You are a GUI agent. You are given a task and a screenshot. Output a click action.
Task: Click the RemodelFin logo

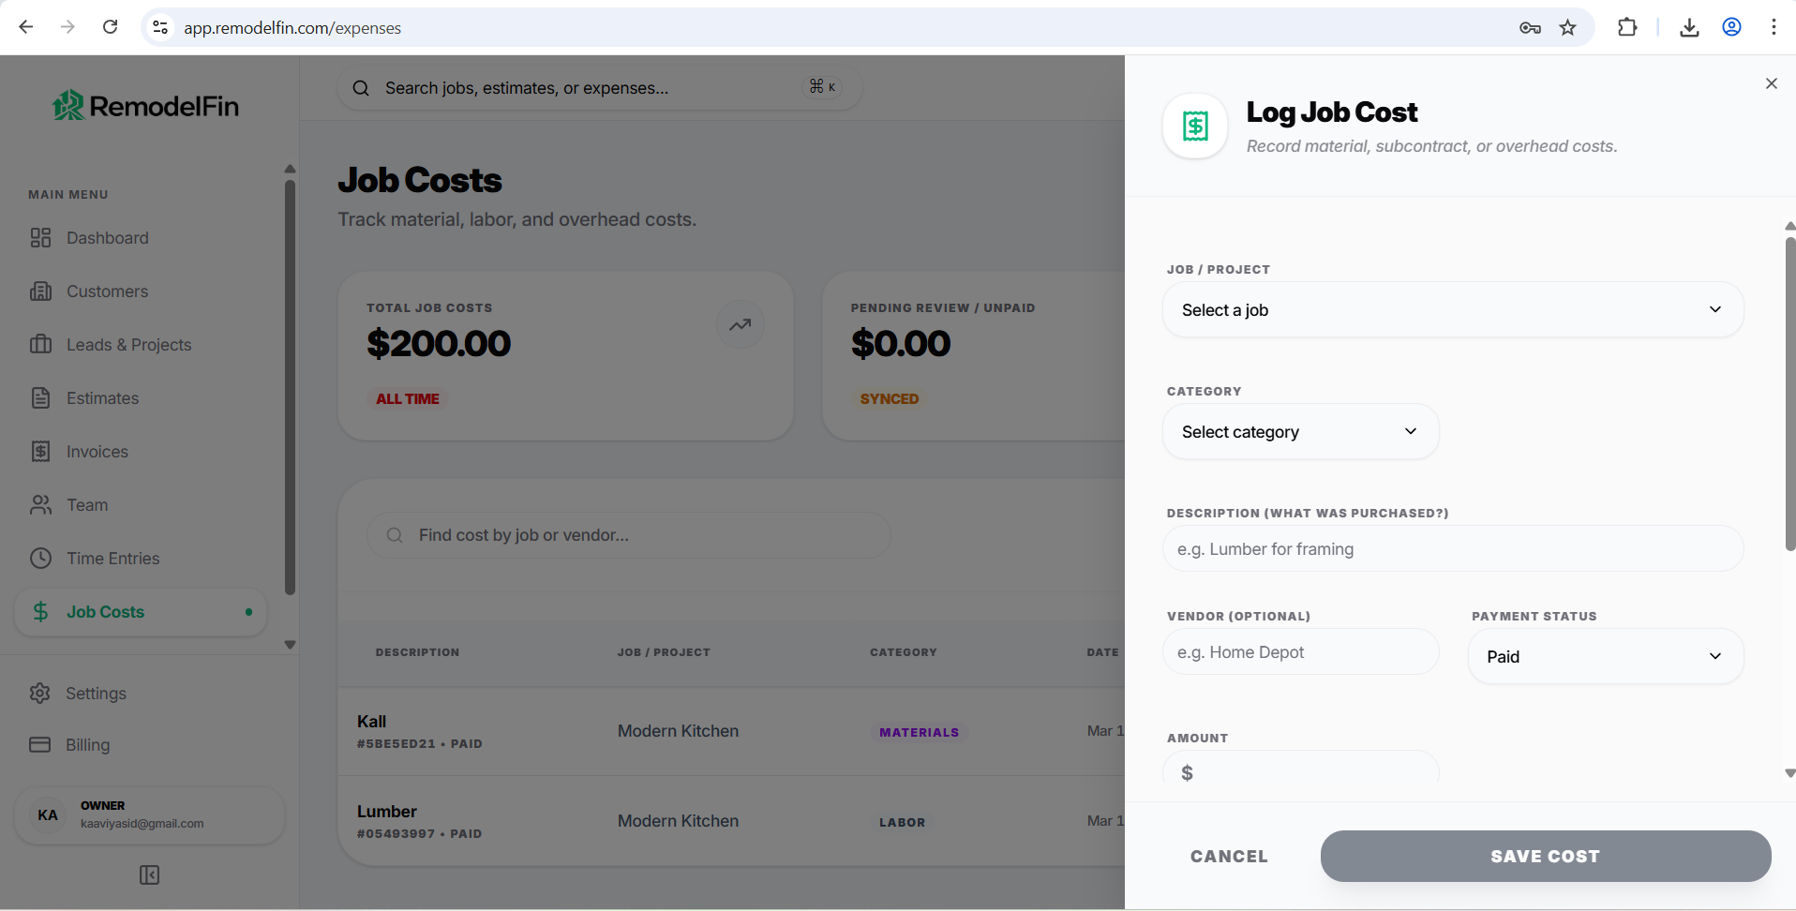145,106
